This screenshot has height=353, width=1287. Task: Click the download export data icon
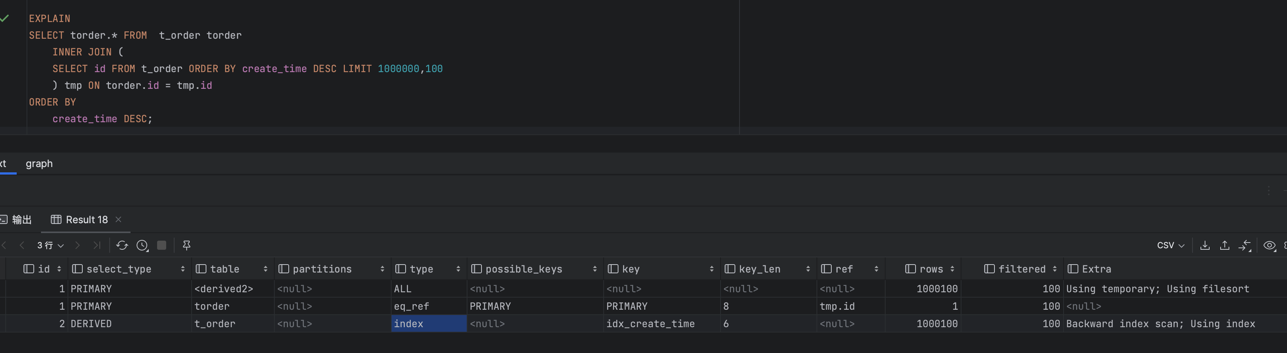coord(1205,246)
